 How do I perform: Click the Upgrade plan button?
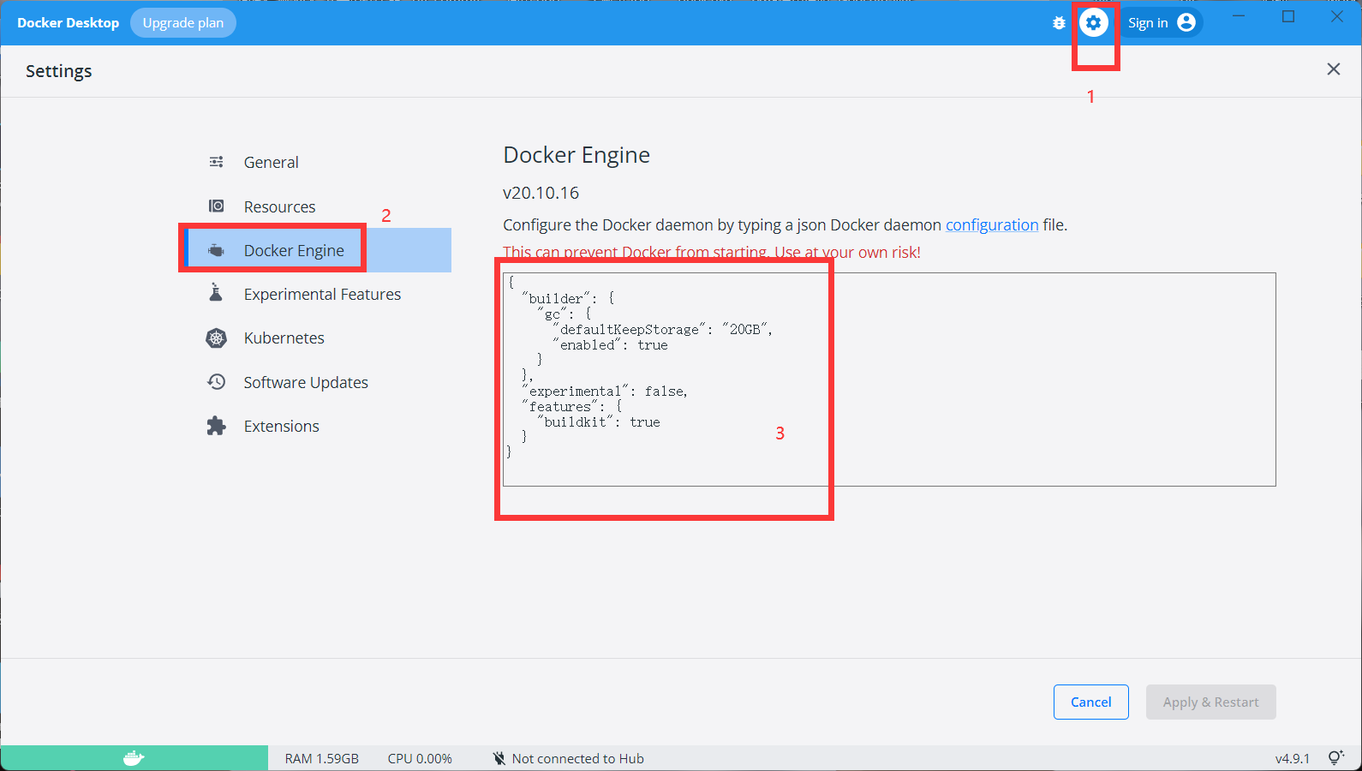pyautogui.click(x=183, y=23)
